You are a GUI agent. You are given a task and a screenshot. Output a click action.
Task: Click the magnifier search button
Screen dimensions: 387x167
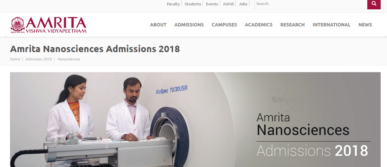374,4
